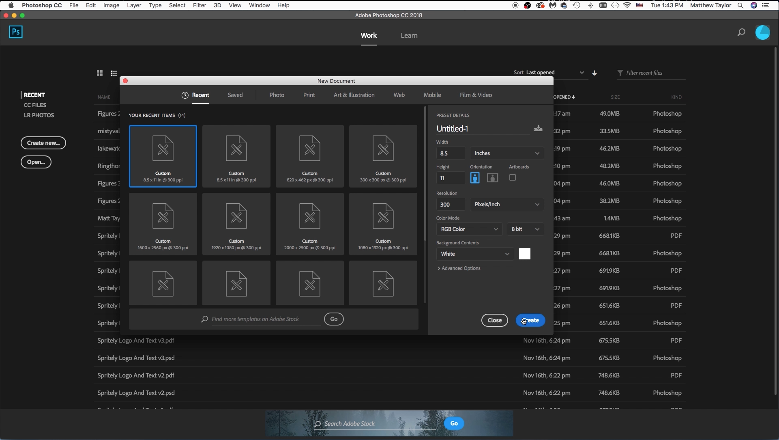Switch to the Mobile tab
Image resolution: width=779 pixels, height=440 pixels.
432,95
